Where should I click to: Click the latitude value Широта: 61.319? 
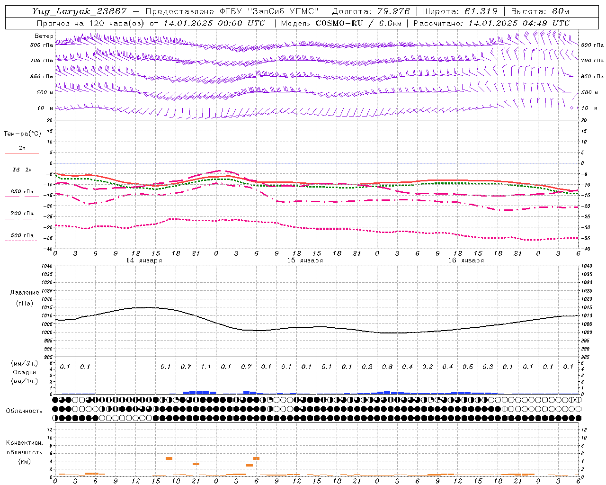[x=460, y=11]
